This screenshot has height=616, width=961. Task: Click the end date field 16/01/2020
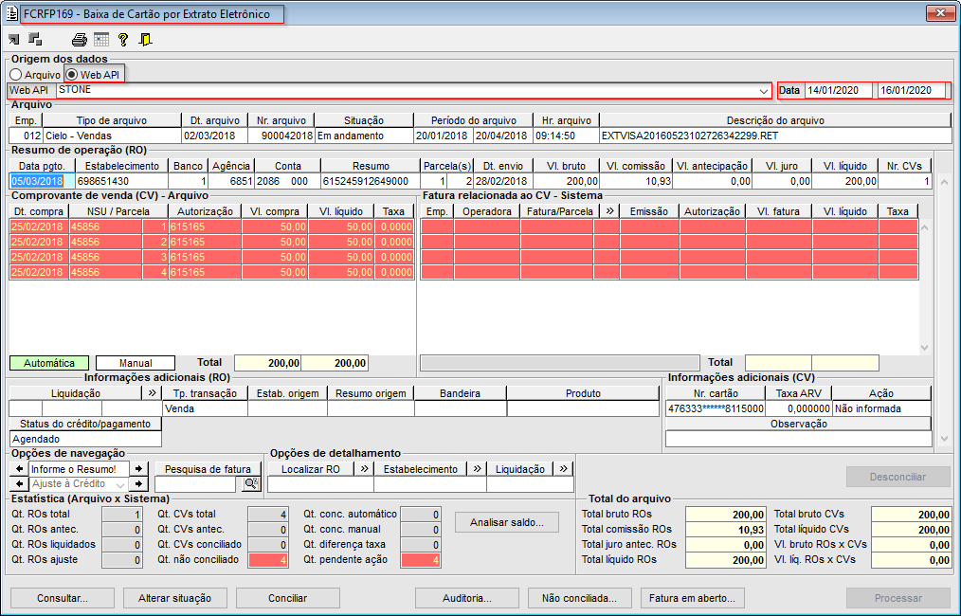pos(912,90)
